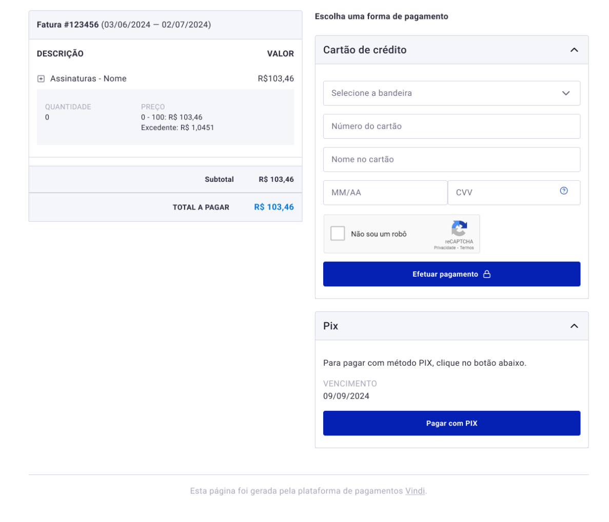Check the "Não sou um robô" checkbox
Screen dimensions: 609x522
point(338,234)
